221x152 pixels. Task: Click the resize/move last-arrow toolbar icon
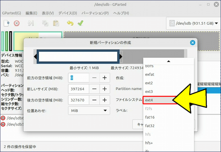pyautogui.click(x=31, y=23)
